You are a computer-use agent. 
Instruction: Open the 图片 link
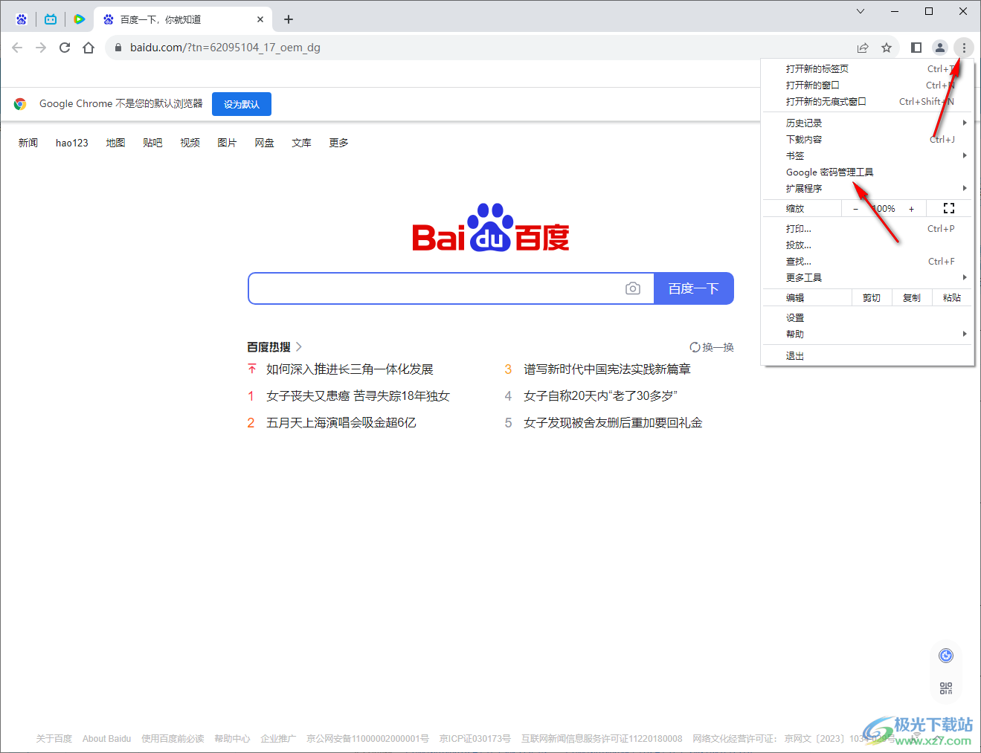[227, 143]
